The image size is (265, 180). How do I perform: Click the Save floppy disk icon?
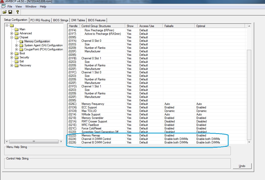click(10, 12)
